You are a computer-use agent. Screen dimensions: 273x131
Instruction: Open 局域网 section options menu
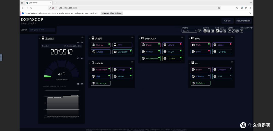point(132,38)
